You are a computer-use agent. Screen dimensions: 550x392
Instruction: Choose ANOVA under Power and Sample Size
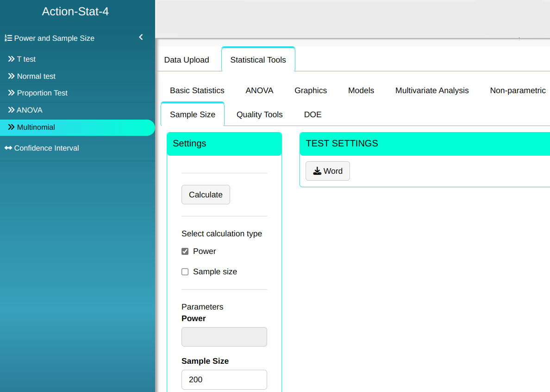[x=29, y=110]
